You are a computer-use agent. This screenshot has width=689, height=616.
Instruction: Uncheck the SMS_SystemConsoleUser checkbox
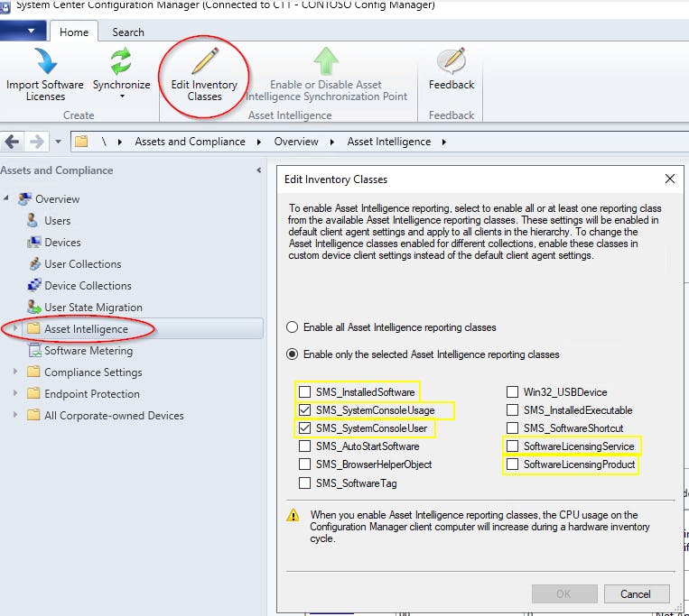(x=304, y=428)
